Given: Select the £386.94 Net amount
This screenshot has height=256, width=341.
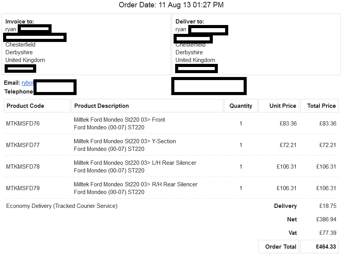Looking at the screenshot, I should 326,219.
